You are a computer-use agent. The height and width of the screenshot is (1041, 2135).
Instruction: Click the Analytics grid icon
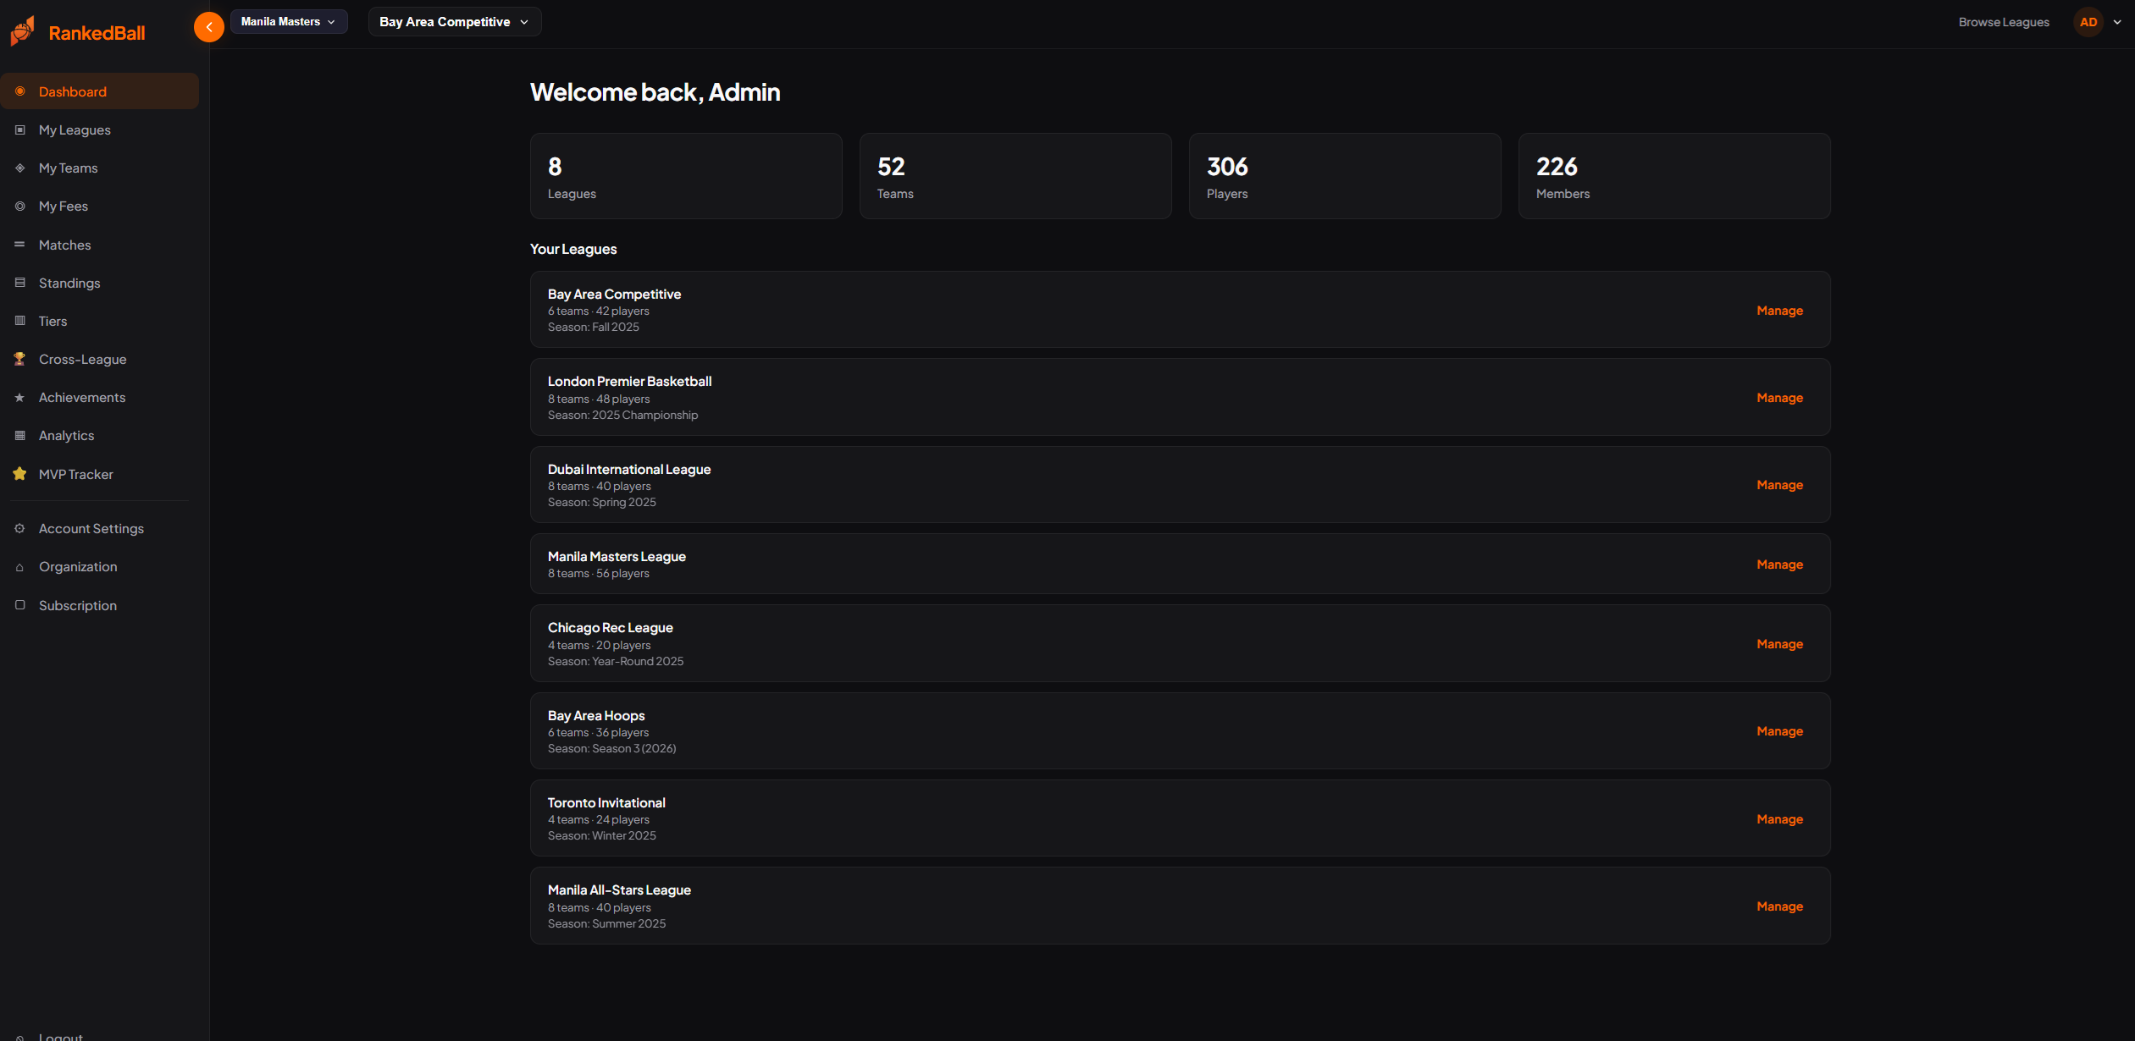pos(19,435)
